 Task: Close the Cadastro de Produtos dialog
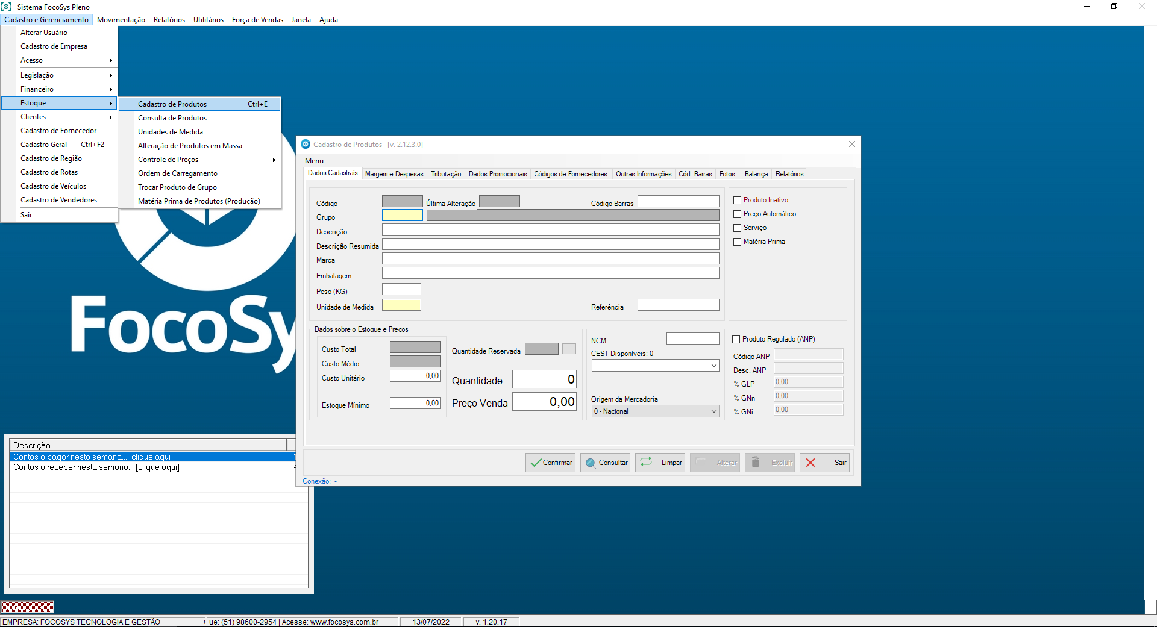click(851, 144)
